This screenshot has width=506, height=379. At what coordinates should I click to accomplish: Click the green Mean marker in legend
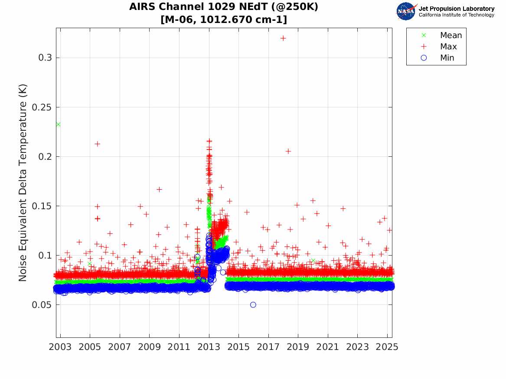[424, 35]
